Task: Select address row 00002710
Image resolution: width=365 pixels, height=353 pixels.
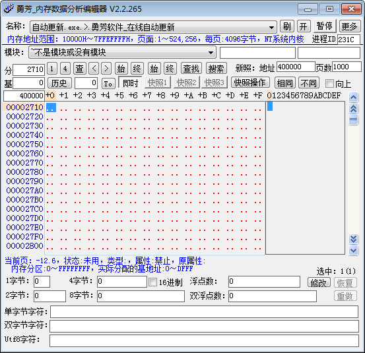Action: pyautogui.click(x=24, y=108)
